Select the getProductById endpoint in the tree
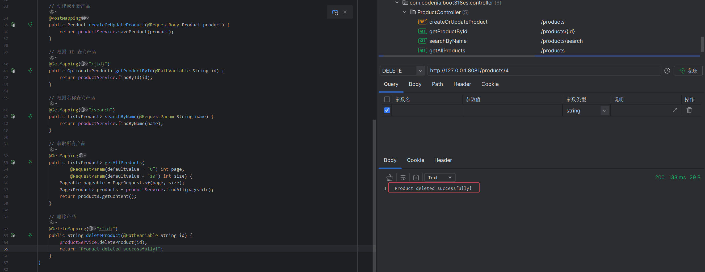This screenshot has width=705, height=272. pos(448,31)
